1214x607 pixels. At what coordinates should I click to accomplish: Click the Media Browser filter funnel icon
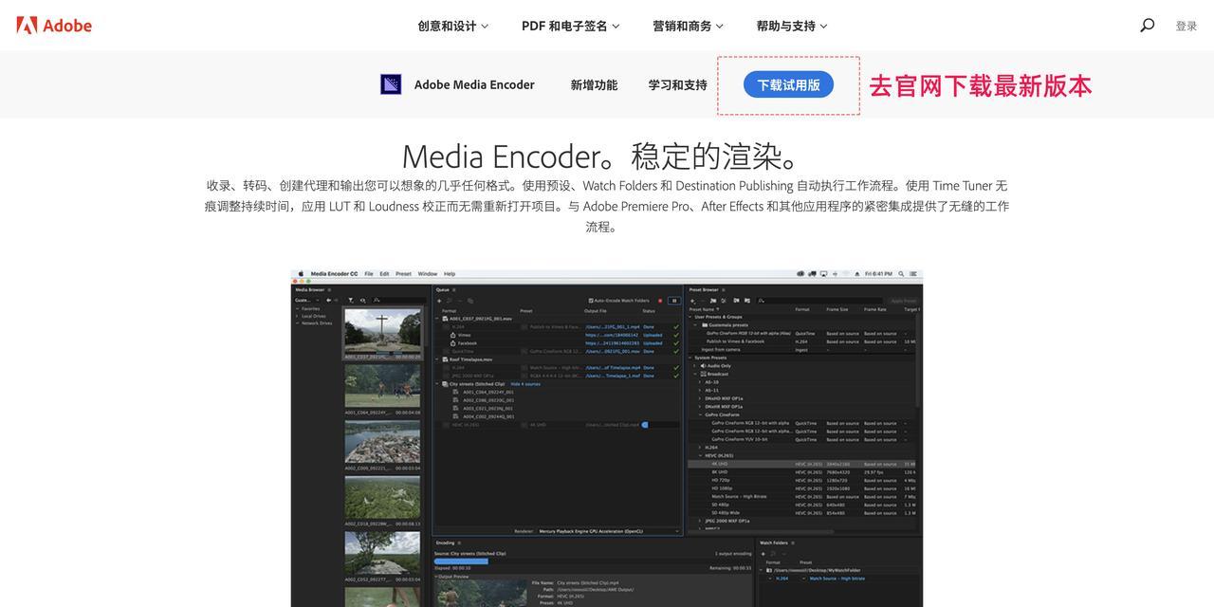(x=351, y=301)
